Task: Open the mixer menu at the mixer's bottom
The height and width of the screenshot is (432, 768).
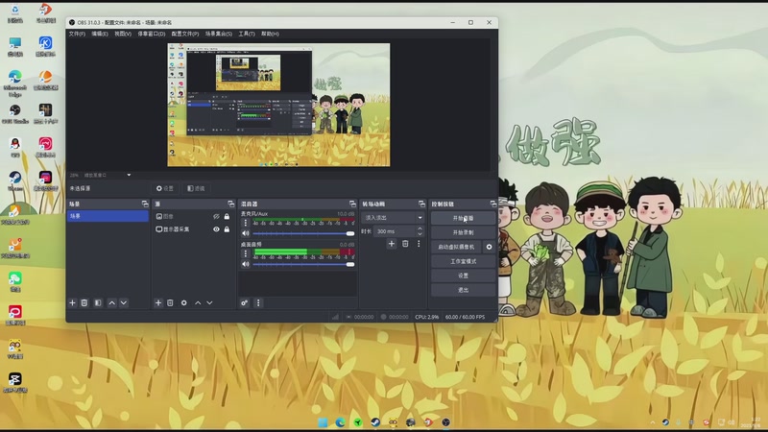Action: pos(258,303)
